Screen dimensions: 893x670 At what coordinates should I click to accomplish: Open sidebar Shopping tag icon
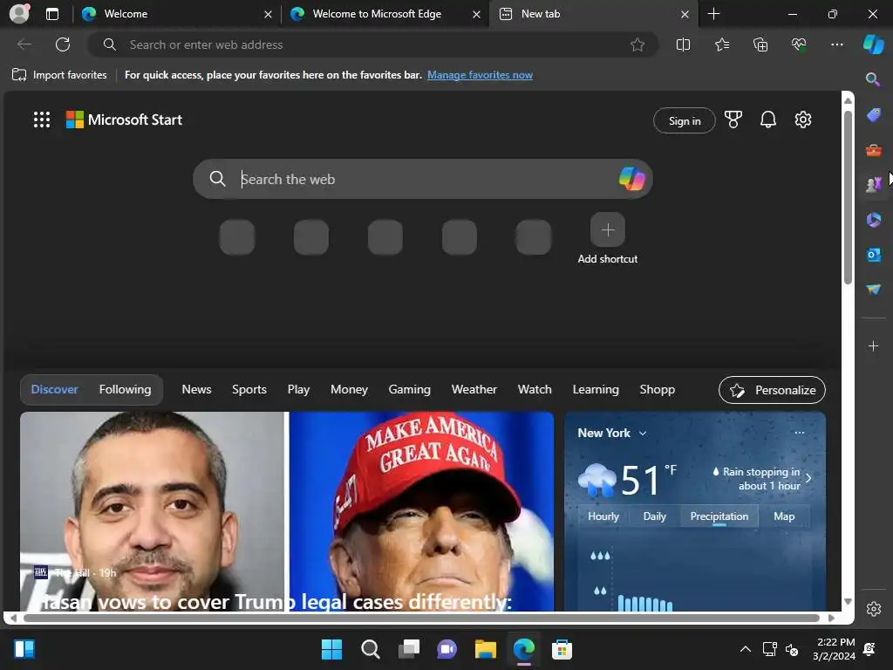point(873,114)
